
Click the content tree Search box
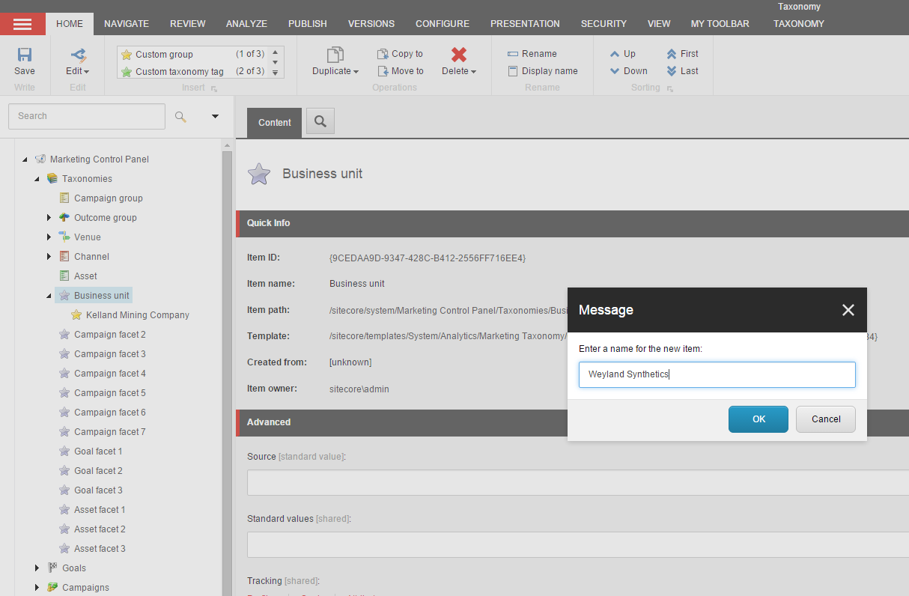87,116
